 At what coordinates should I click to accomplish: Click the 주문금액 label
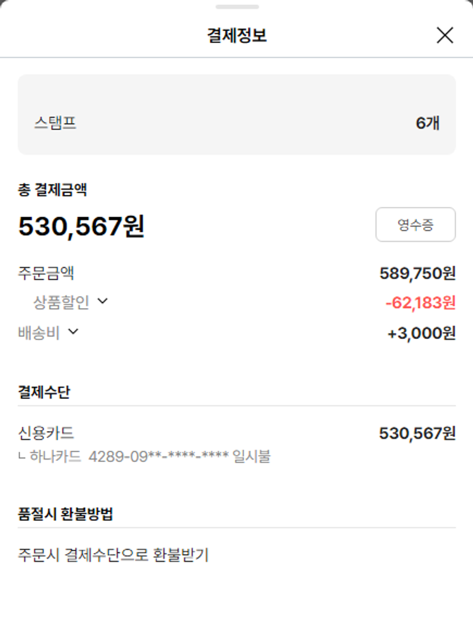47,273
